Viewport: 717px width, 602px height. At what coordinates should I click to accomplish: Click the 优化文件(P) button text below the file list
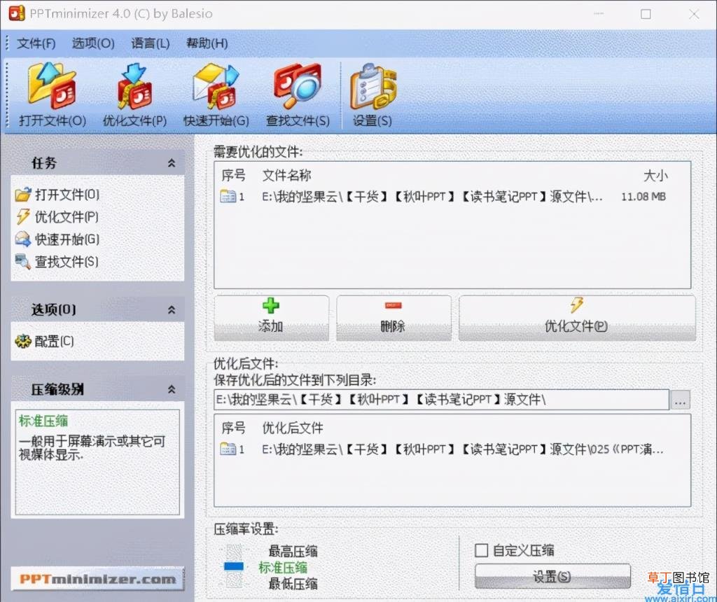(x=576, y=326)
